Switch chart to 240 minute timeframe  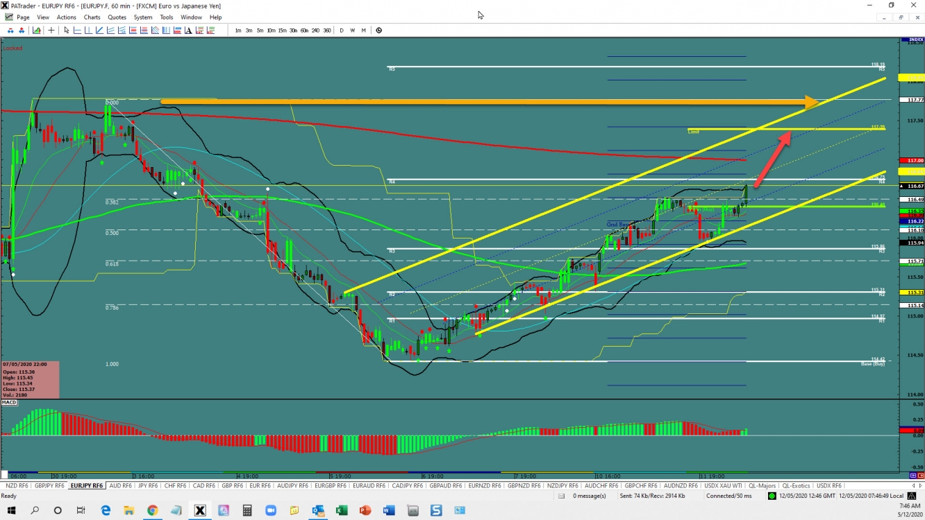coord(315,31)
